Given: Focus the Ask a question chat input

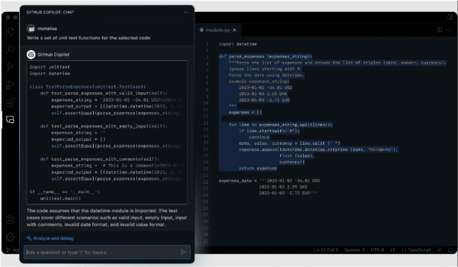Looking at the screenshot, I should pyautogui.click(x=101, y=252).
